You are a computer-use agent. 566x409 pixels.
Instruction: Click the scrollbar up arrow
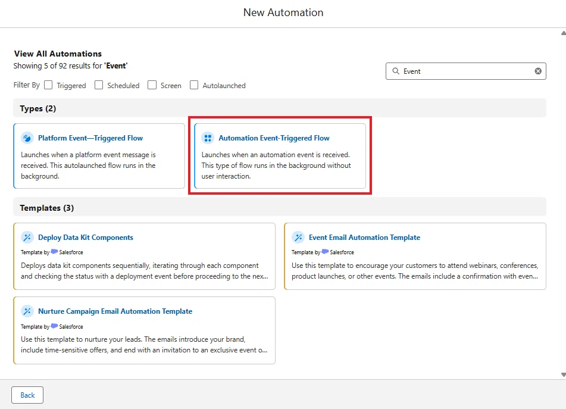pyautogui.click(x=563, y=33)
